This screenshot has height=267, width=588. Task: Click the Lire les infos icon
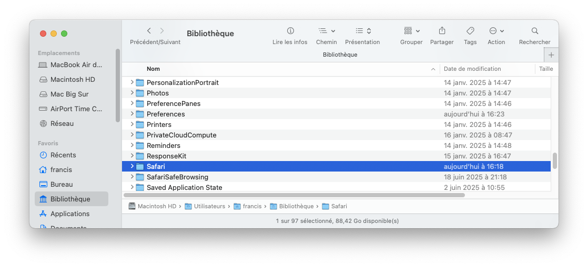290,31
